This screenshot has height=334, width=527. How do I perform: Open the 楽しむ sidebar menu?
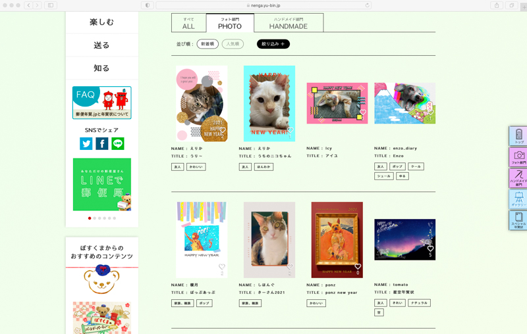[x=102, y=22]
